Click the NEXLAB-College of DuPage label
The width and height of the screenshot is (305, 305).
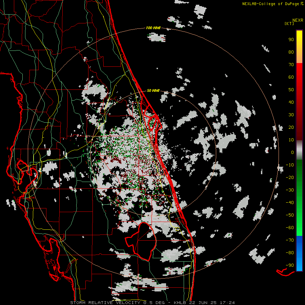pyautogui.click(x=271, y=4)
